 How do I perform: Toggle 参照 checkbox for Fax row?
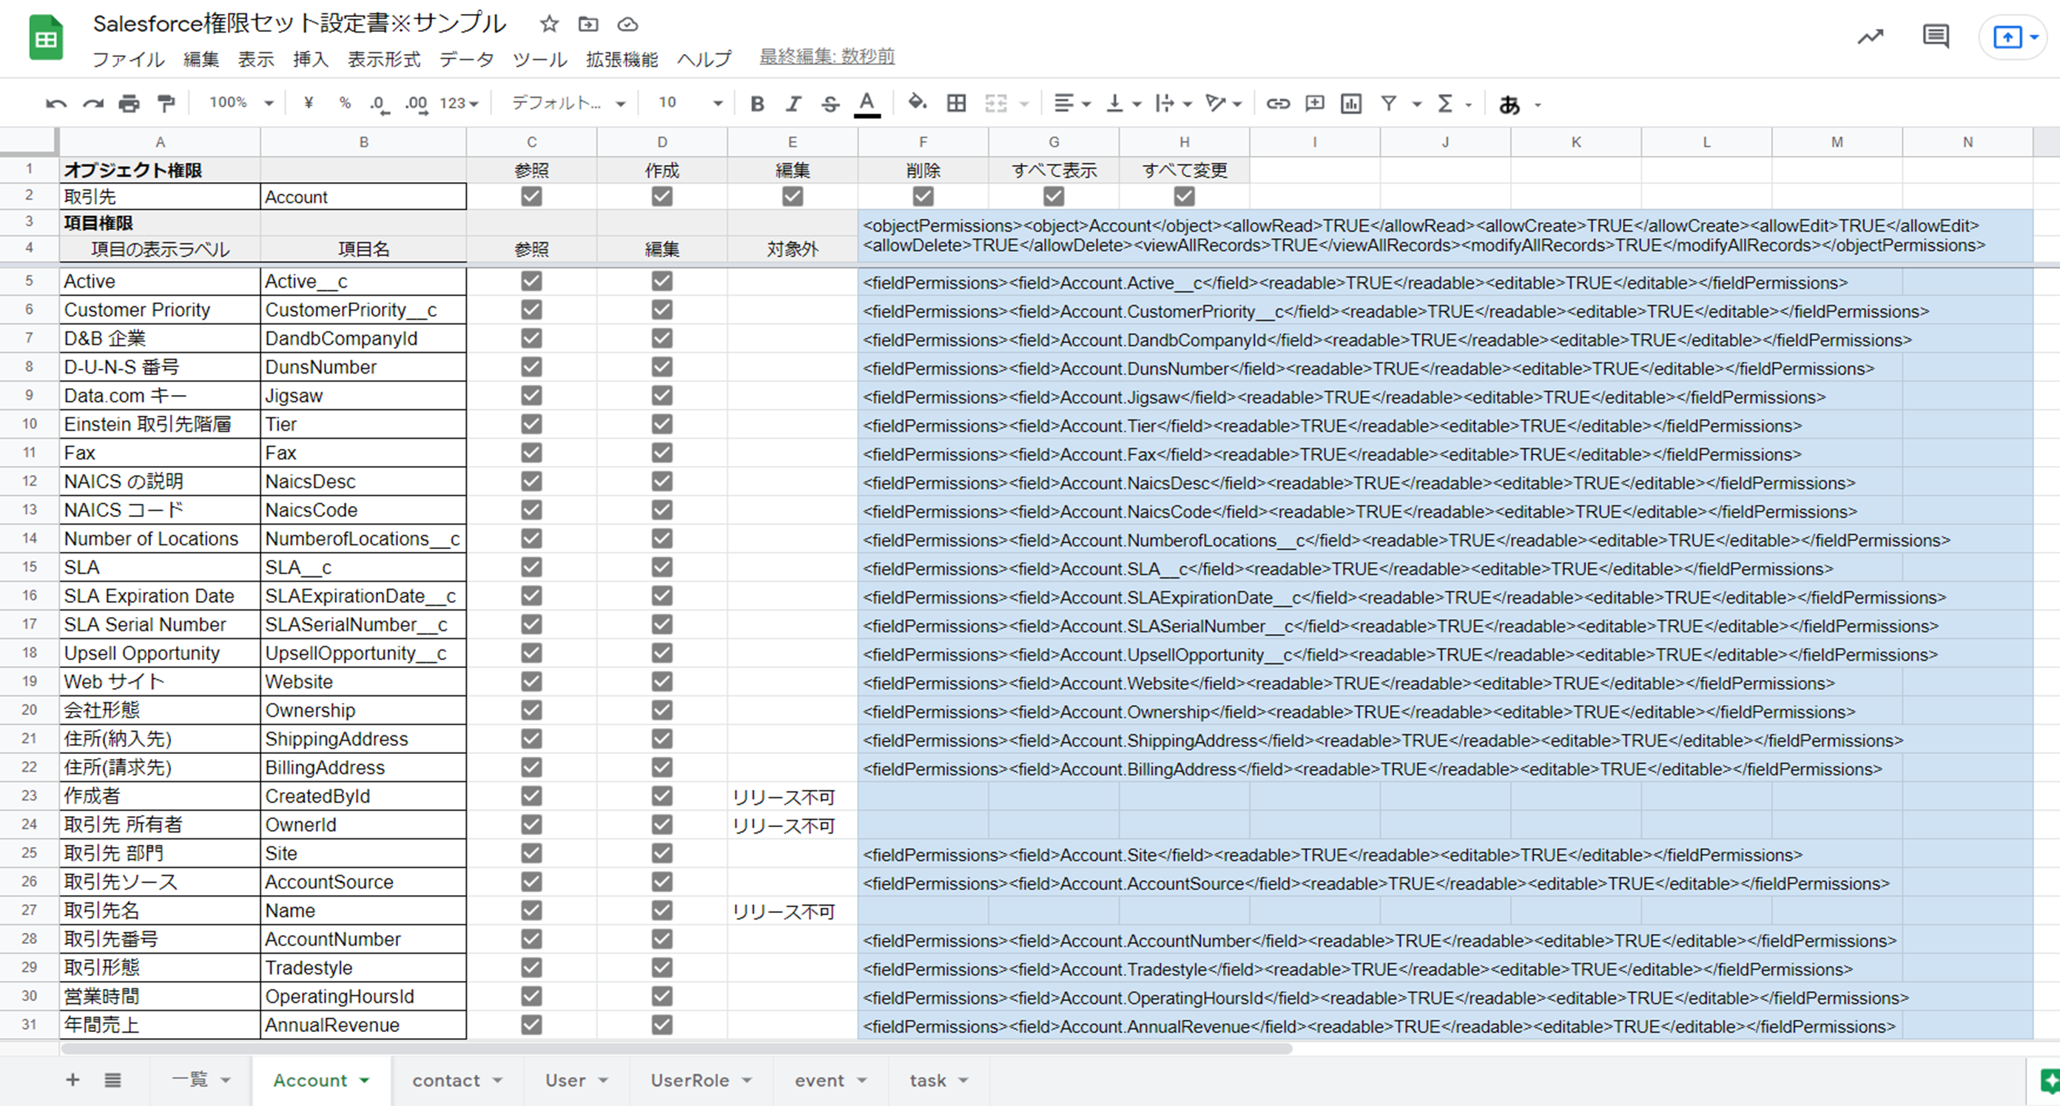[531, 453]
